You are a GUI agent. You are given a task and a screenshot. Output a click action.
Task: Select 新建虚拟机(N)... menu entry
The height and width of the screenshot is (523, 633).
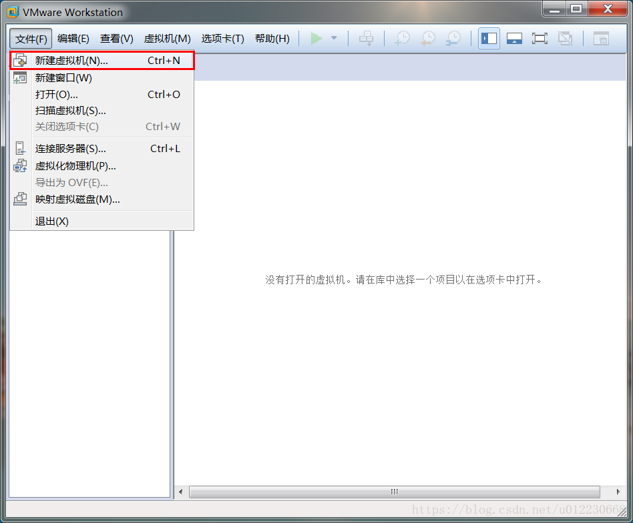[101, 61]
